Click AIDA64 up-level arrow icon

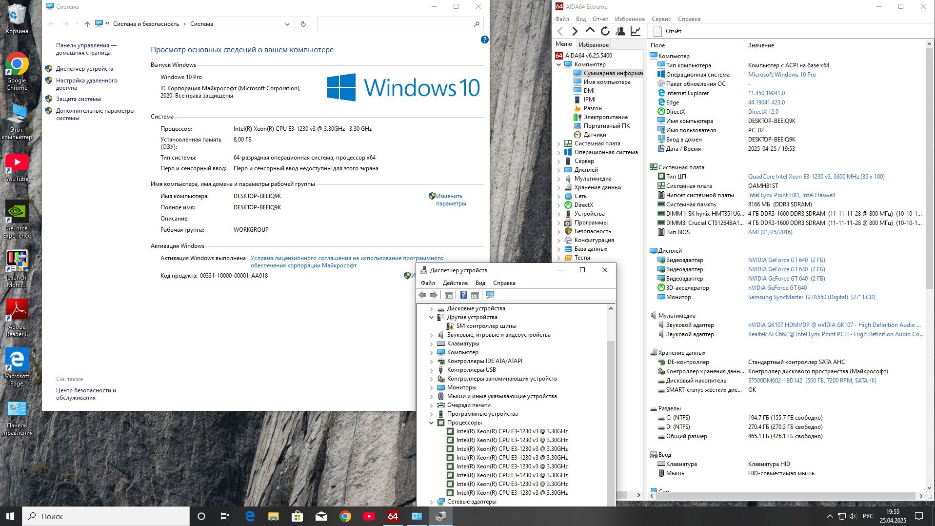click(590, 31)
